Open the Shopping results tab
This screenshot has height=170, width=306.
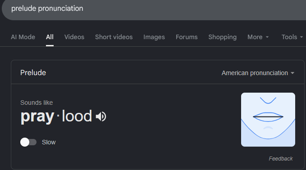click(223, 37)
